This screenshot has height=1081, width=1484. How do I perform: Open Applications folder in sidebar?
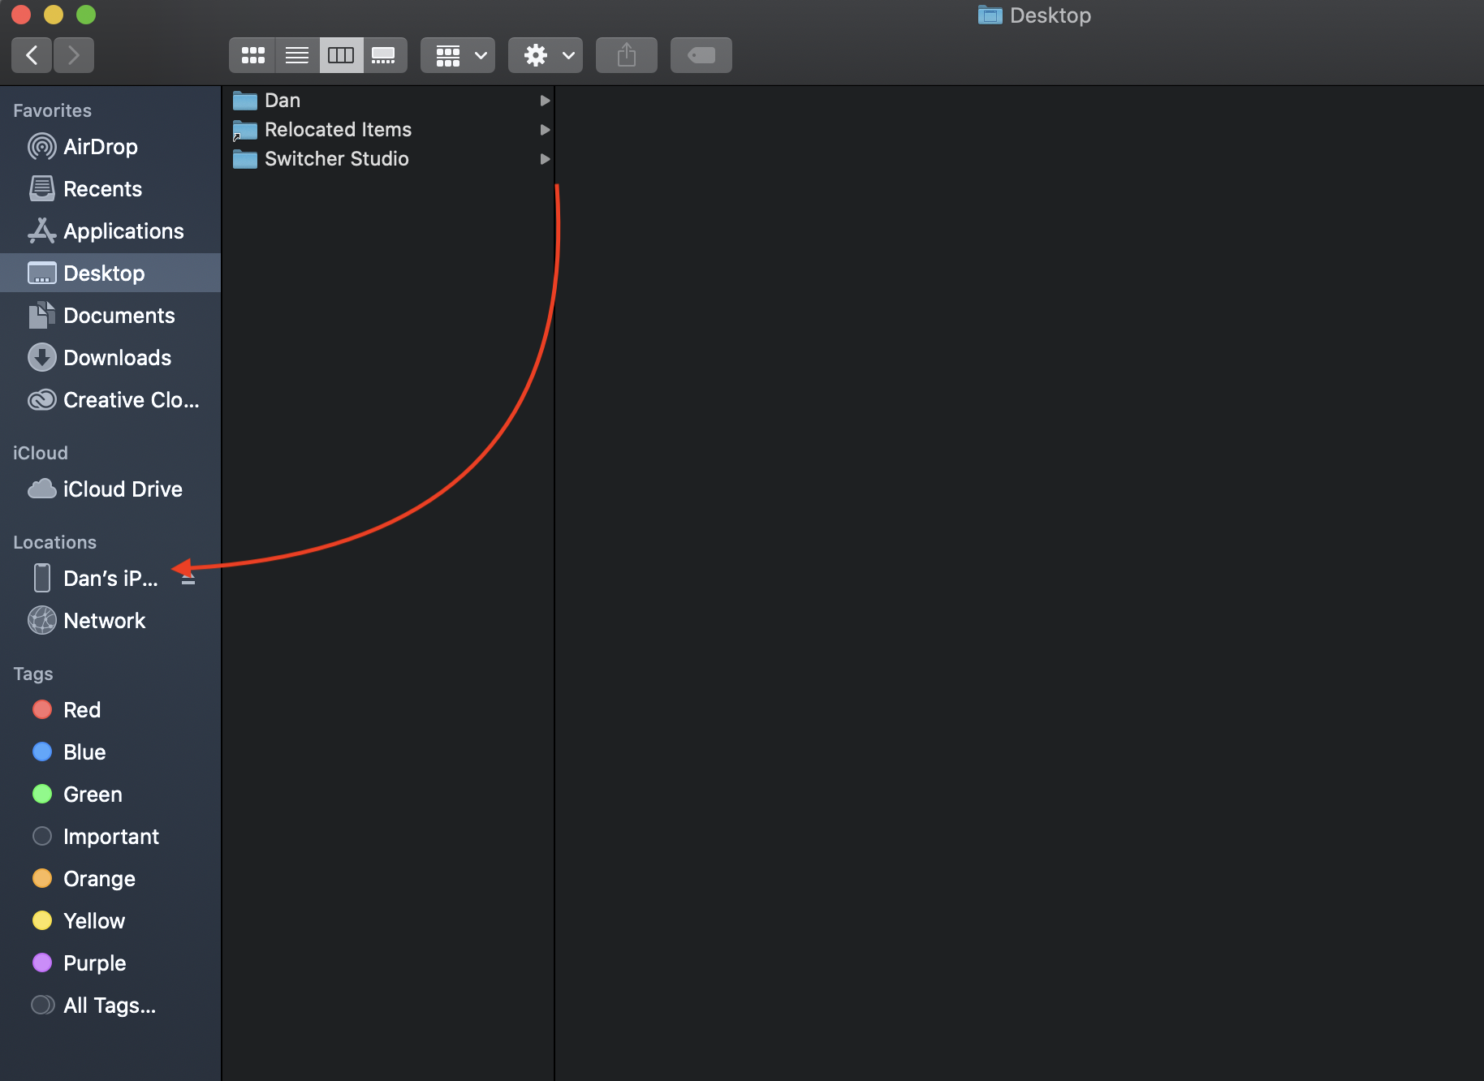coord(110,231)
